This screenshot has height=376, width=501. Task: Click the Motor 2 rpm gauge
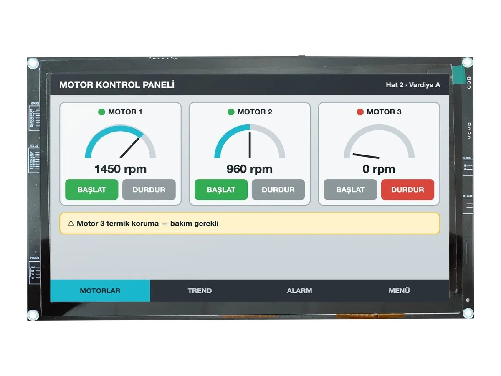(x=250, y=142)
